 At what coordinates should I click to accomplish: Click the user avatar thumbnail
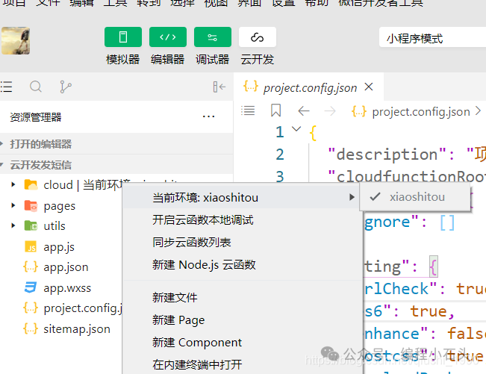point(16,40)
